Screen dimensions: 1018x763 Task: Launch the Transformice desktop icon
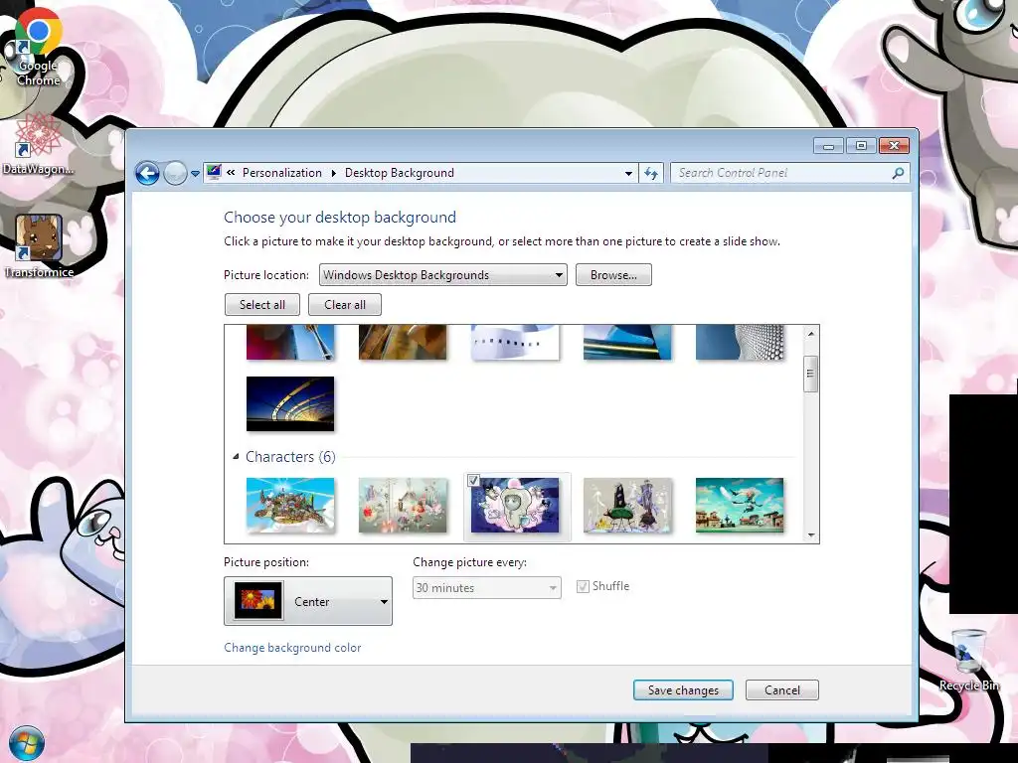pyautogui.click(x=39, y=246)
